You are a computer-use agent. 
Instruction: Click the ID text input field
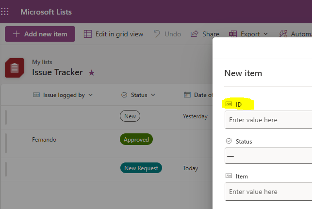coord(268,120)
